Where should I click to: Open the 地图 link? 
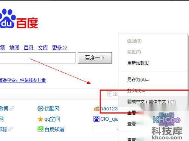pyautogui.click(x=14, y=48)
